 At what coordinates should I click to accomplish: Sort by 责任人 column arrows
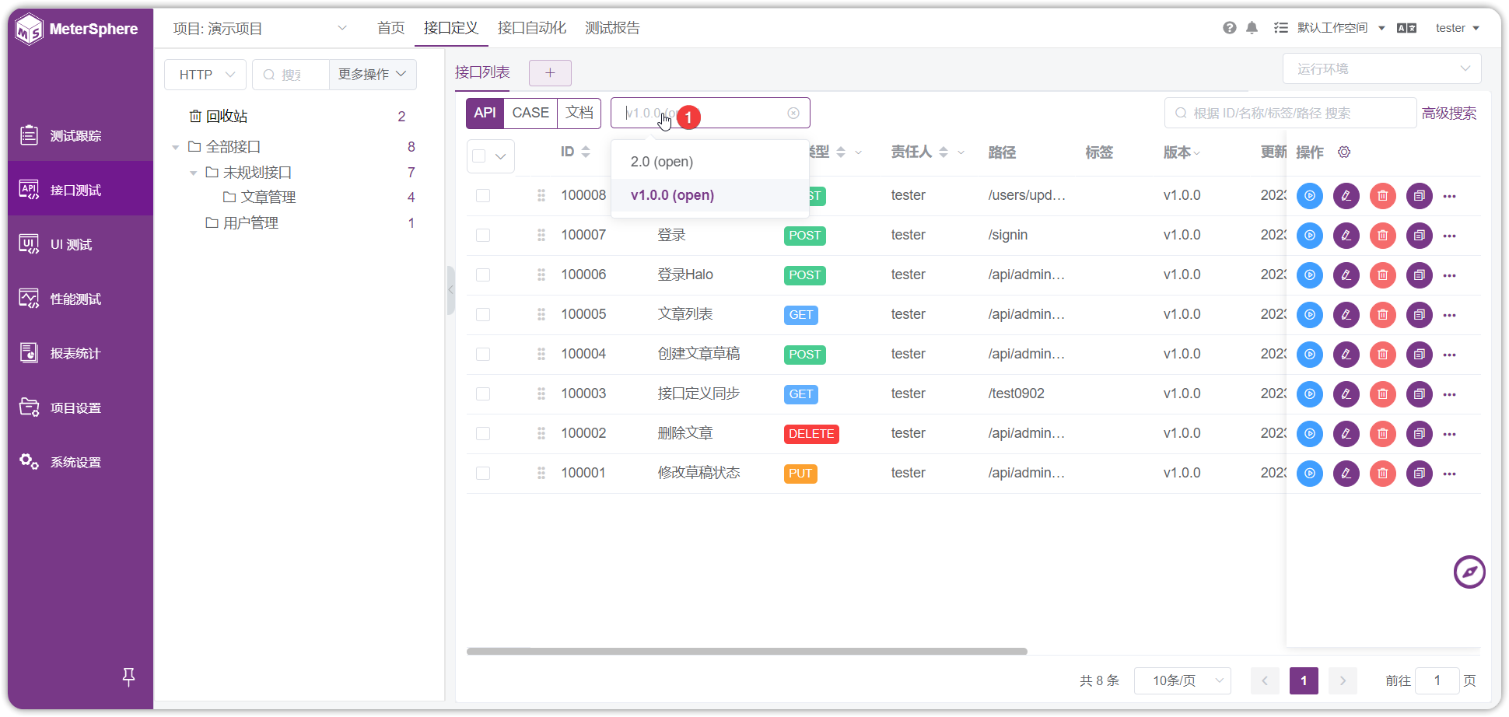944,152
